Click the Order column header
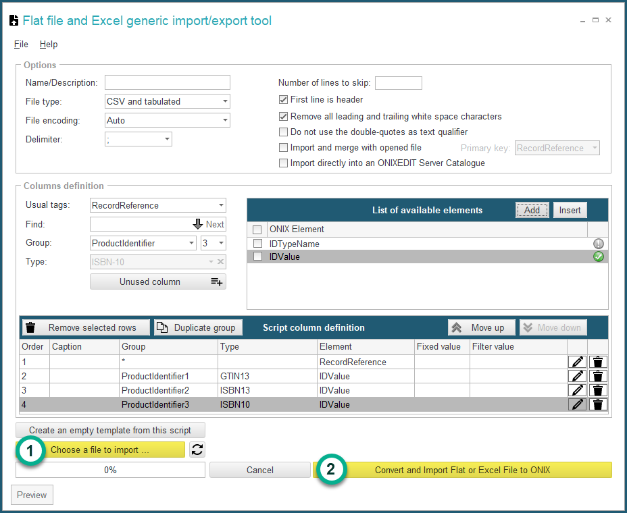Viewport: 627px width, 513px height. click(34, 346)
